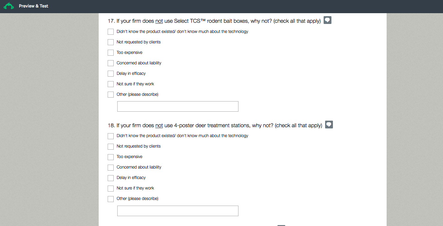The image size is (443, 226).
Task: Select "Concerned about liability" in question 17
Action: click(111, 63)
